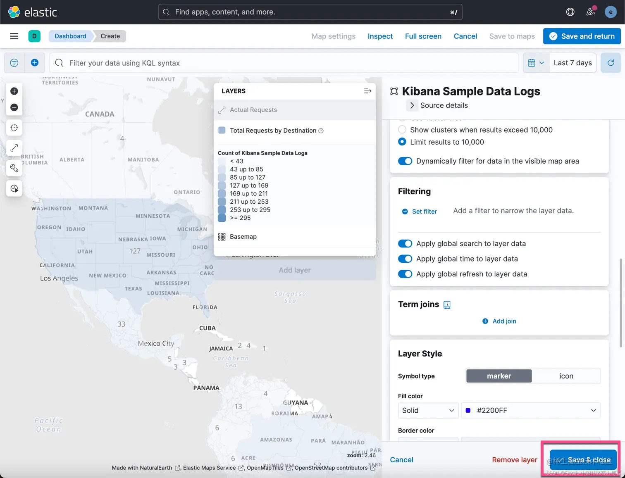Toggle the hamburger navigation menu
Screen dimensions: 625x478
coord(14,36)
